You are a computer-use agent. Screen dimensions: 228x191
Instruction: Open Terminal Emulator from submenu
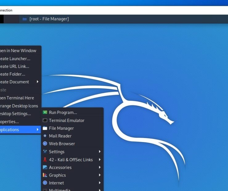[x=72, y=120]
